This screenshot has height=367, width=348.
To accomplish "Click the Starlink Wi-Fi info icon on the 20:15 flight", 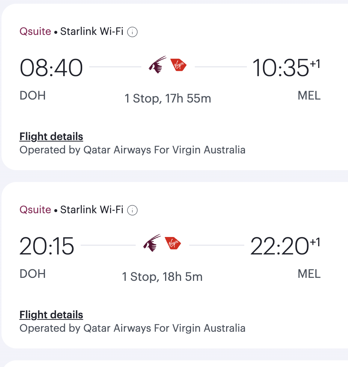I will (x=132, y=211).
